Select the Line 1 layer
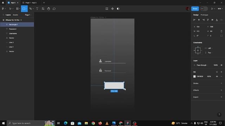The image size is (225, 126). pyautogui.click(x=17, y=47)
